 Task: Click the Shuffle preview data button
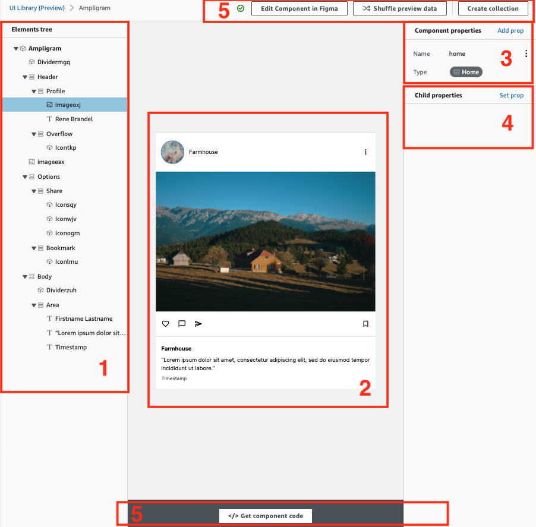pyautogui.click(x=399, y=8)
